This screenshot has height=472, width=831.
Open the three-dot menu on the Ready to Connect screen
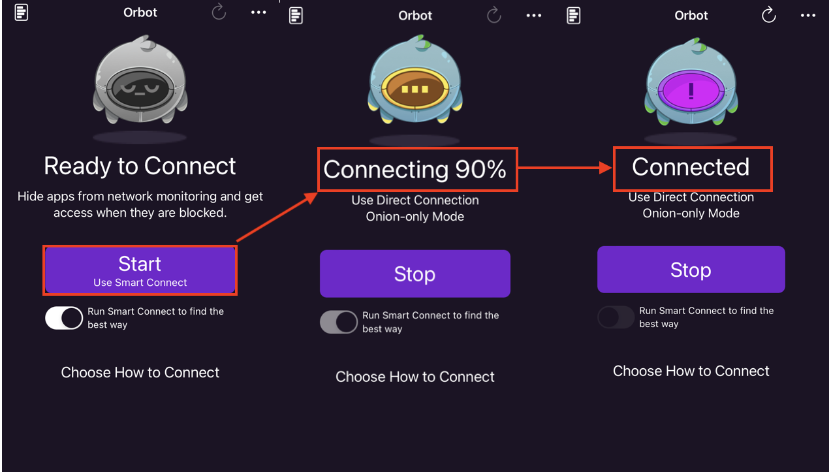point(259,12)
